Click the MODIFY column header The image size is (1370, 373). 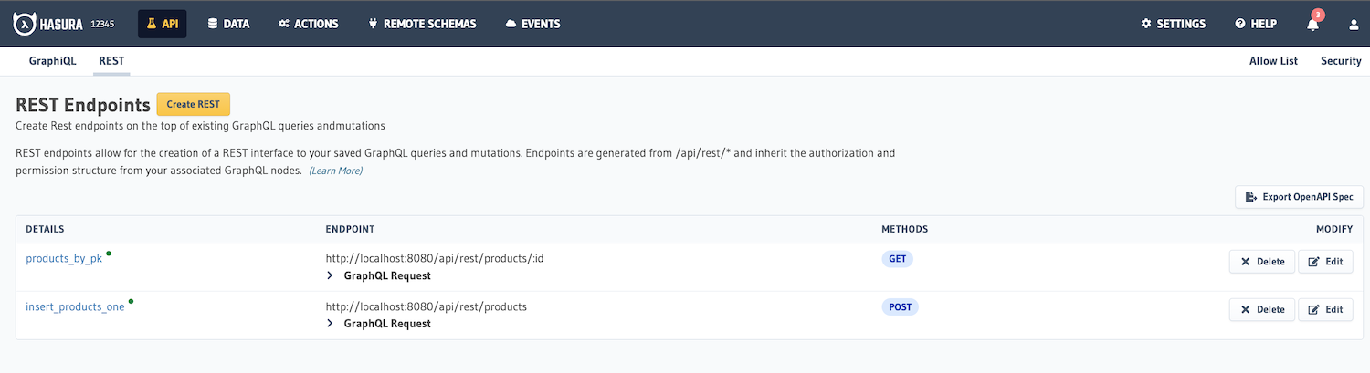(x=1334, y=229)
